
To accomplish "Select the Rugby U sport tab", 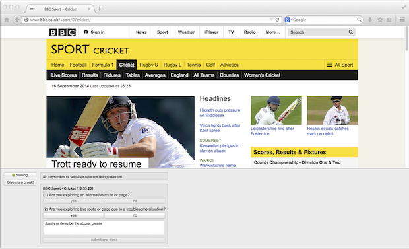I will pos(148,65).
